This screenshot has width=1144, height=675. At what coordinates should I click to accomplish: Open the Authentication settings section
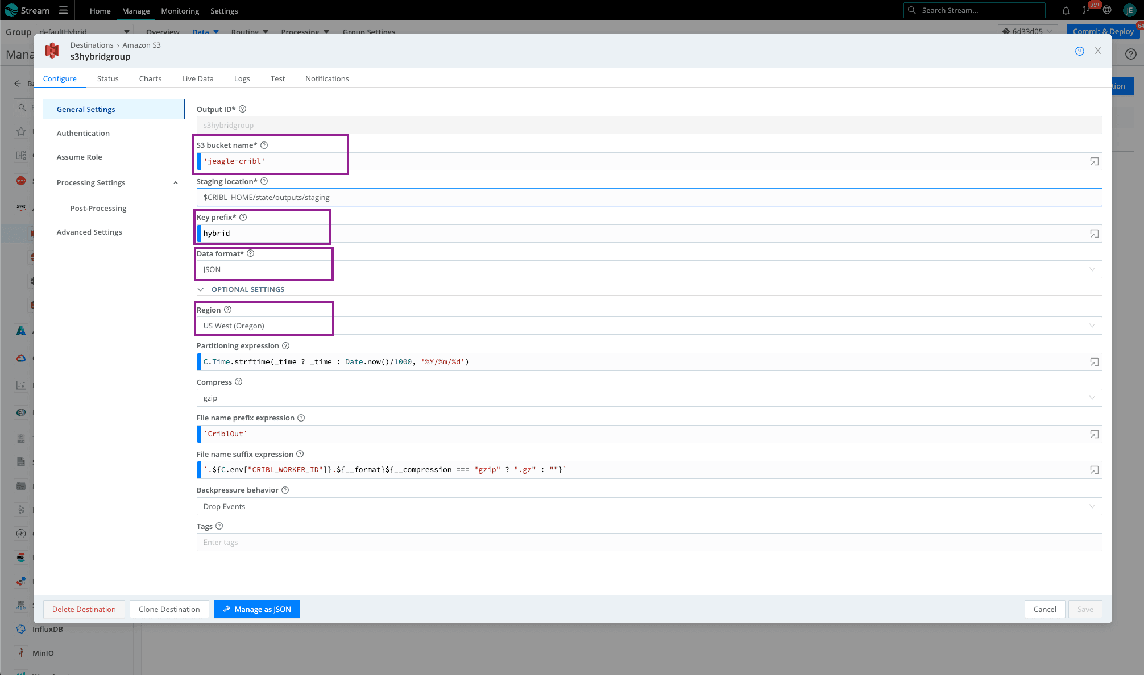tap(83, 133)
